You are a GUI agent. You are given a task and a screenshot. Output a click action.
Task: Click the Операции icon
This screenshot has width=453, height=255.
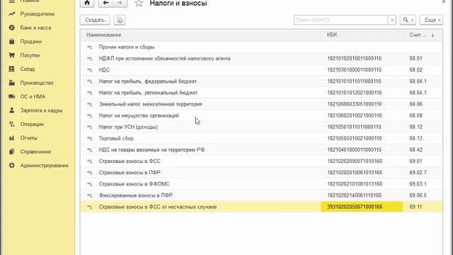11,125
